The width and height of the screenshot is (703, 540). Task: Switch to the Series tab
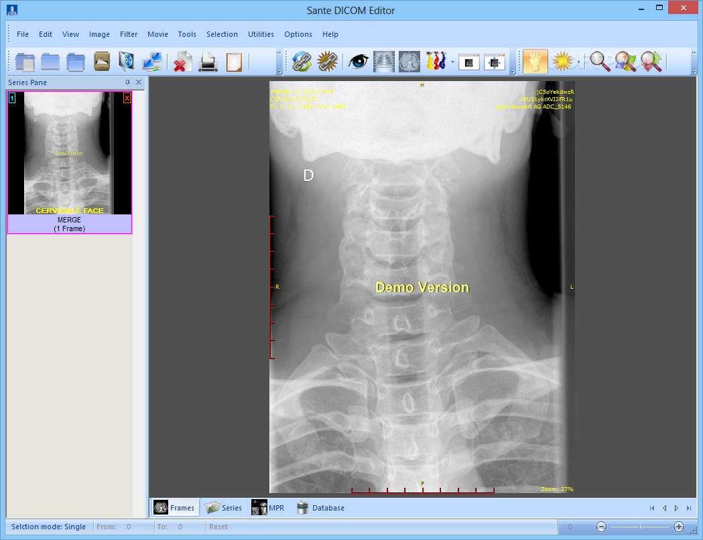[223, 508]
